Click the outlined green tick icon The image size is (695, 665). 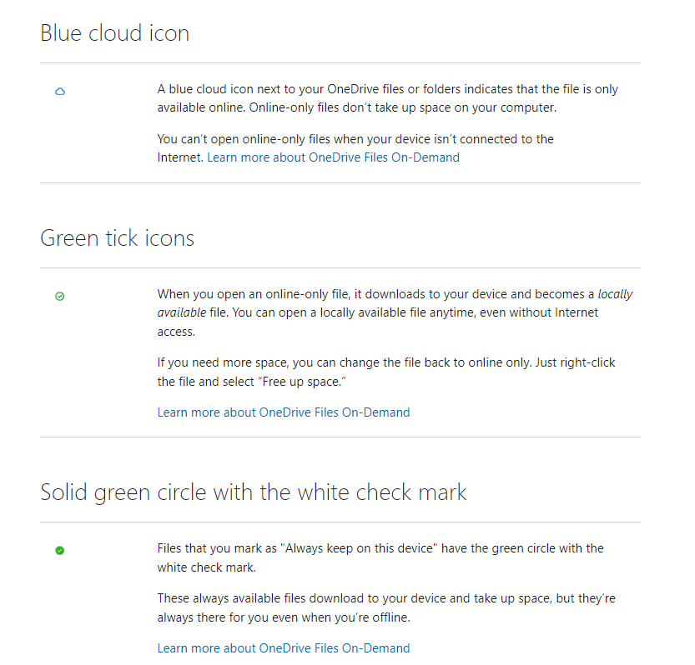[x=59, y=296]
